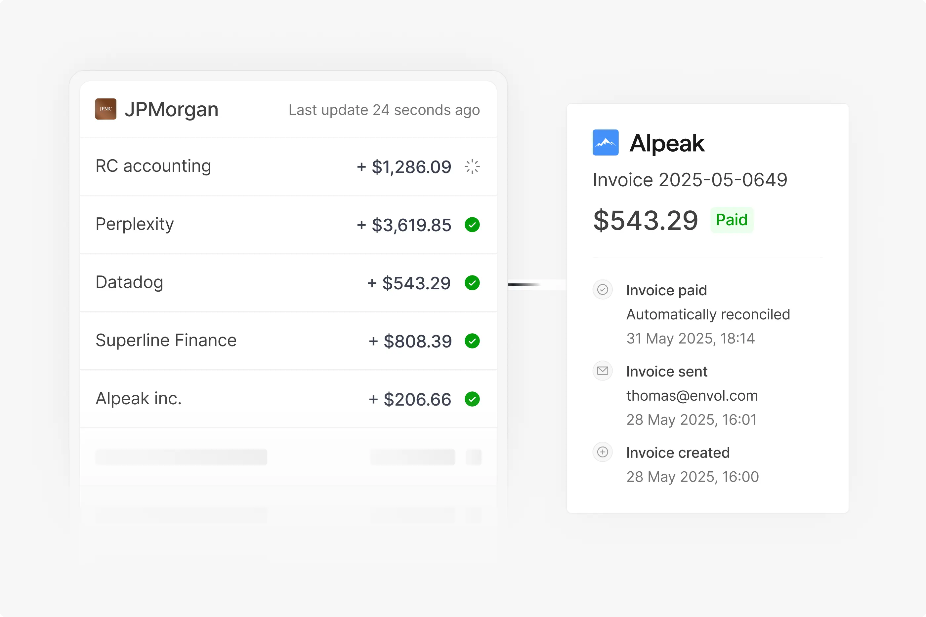Image resolution: width=926 pixels, height=617 pixels.
Task: Click the envelope icon beside Invoice sent
Action: [603, 371]
